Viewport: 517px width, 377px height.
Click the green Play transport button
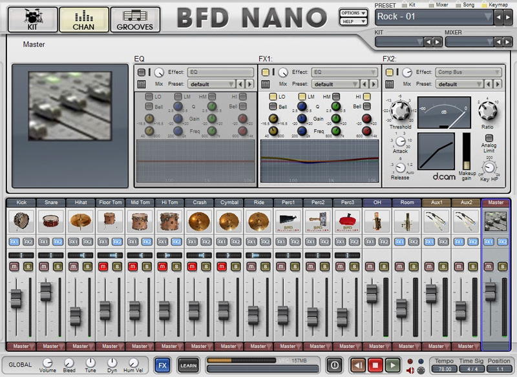(x=392, y=365)
